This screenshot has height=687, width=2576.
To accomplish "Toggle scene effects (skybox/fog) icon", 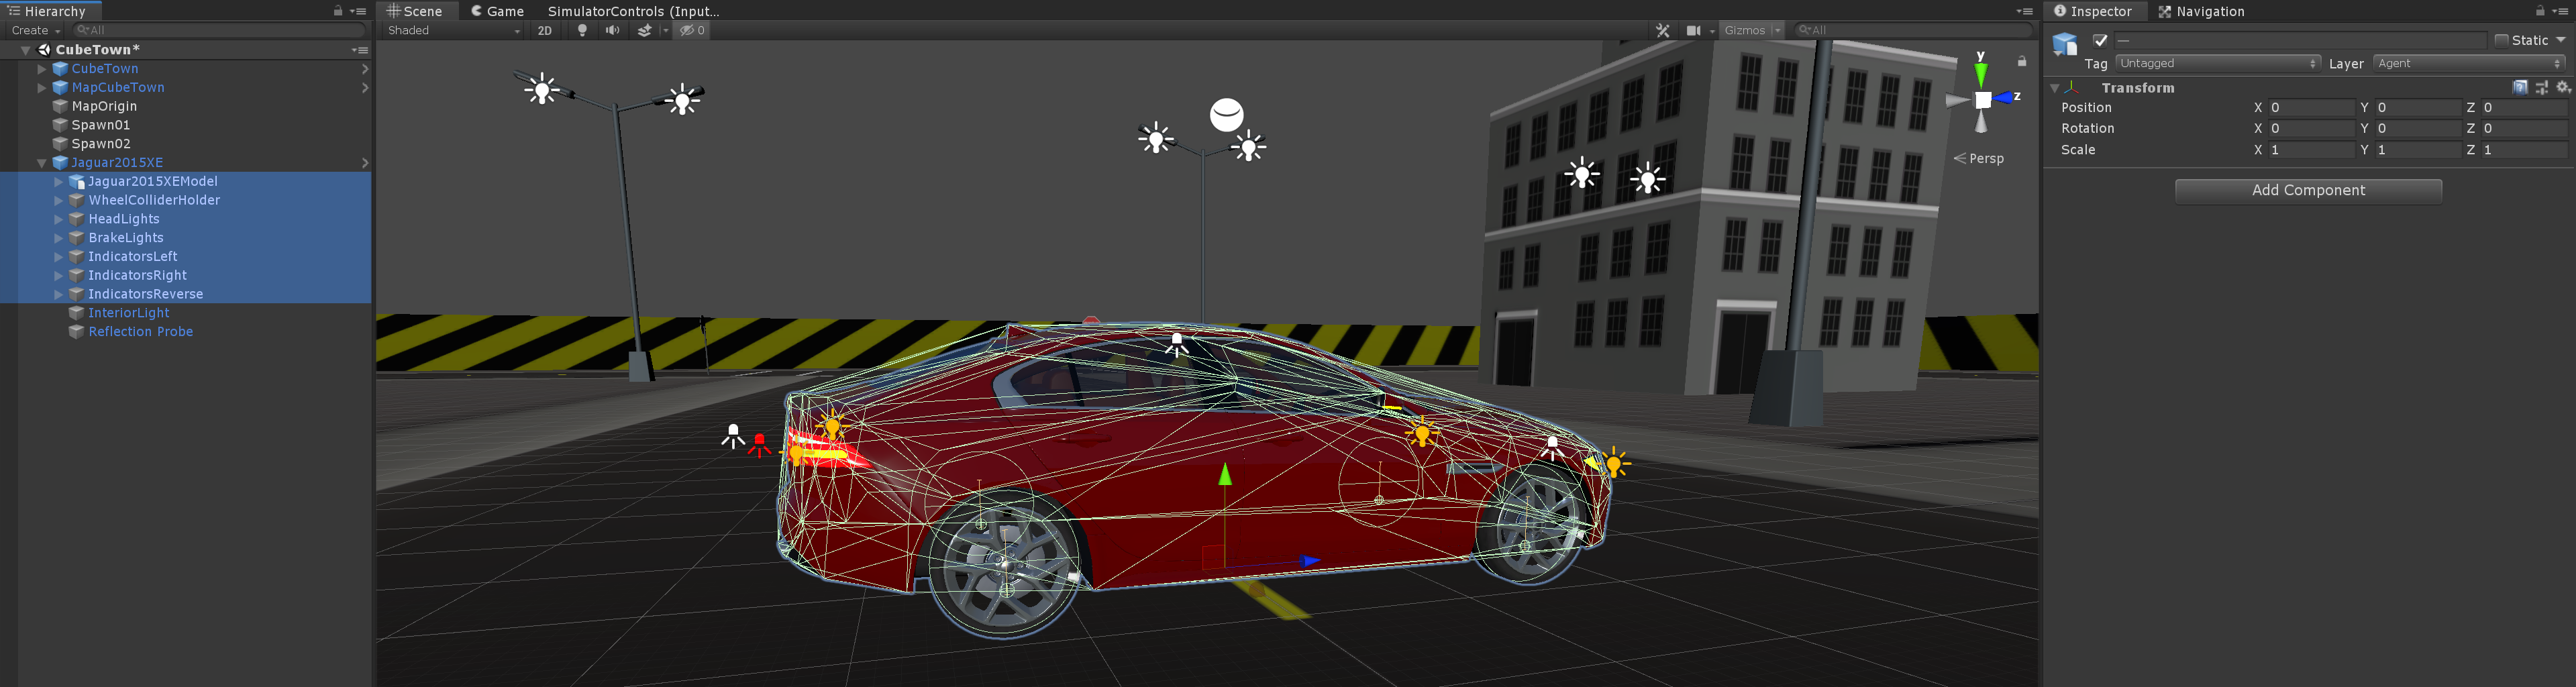I will click(645, 31).
